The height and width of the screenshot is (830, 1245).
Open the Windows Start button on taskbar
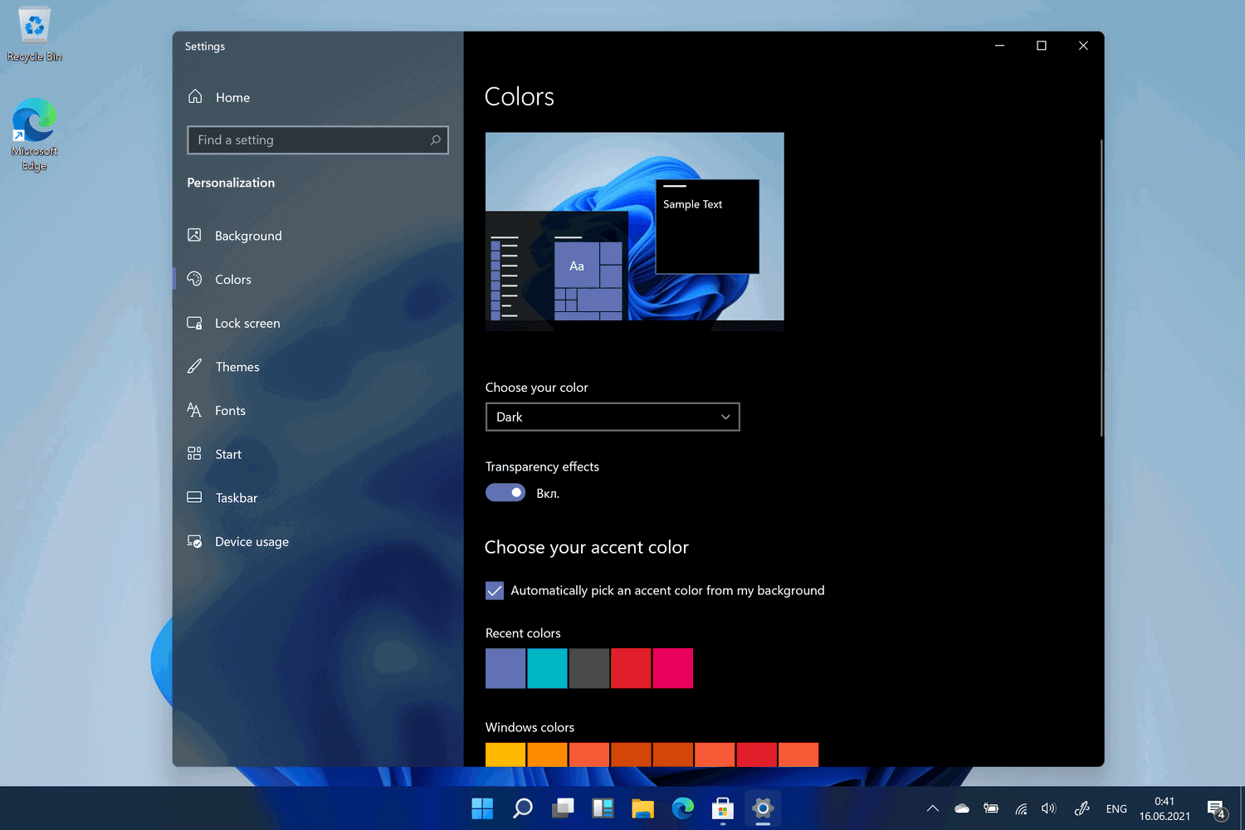tap(482, 808)
